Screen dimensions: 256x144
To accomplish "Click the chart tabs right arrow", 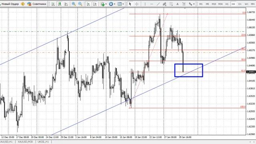I will coord(254,142).
